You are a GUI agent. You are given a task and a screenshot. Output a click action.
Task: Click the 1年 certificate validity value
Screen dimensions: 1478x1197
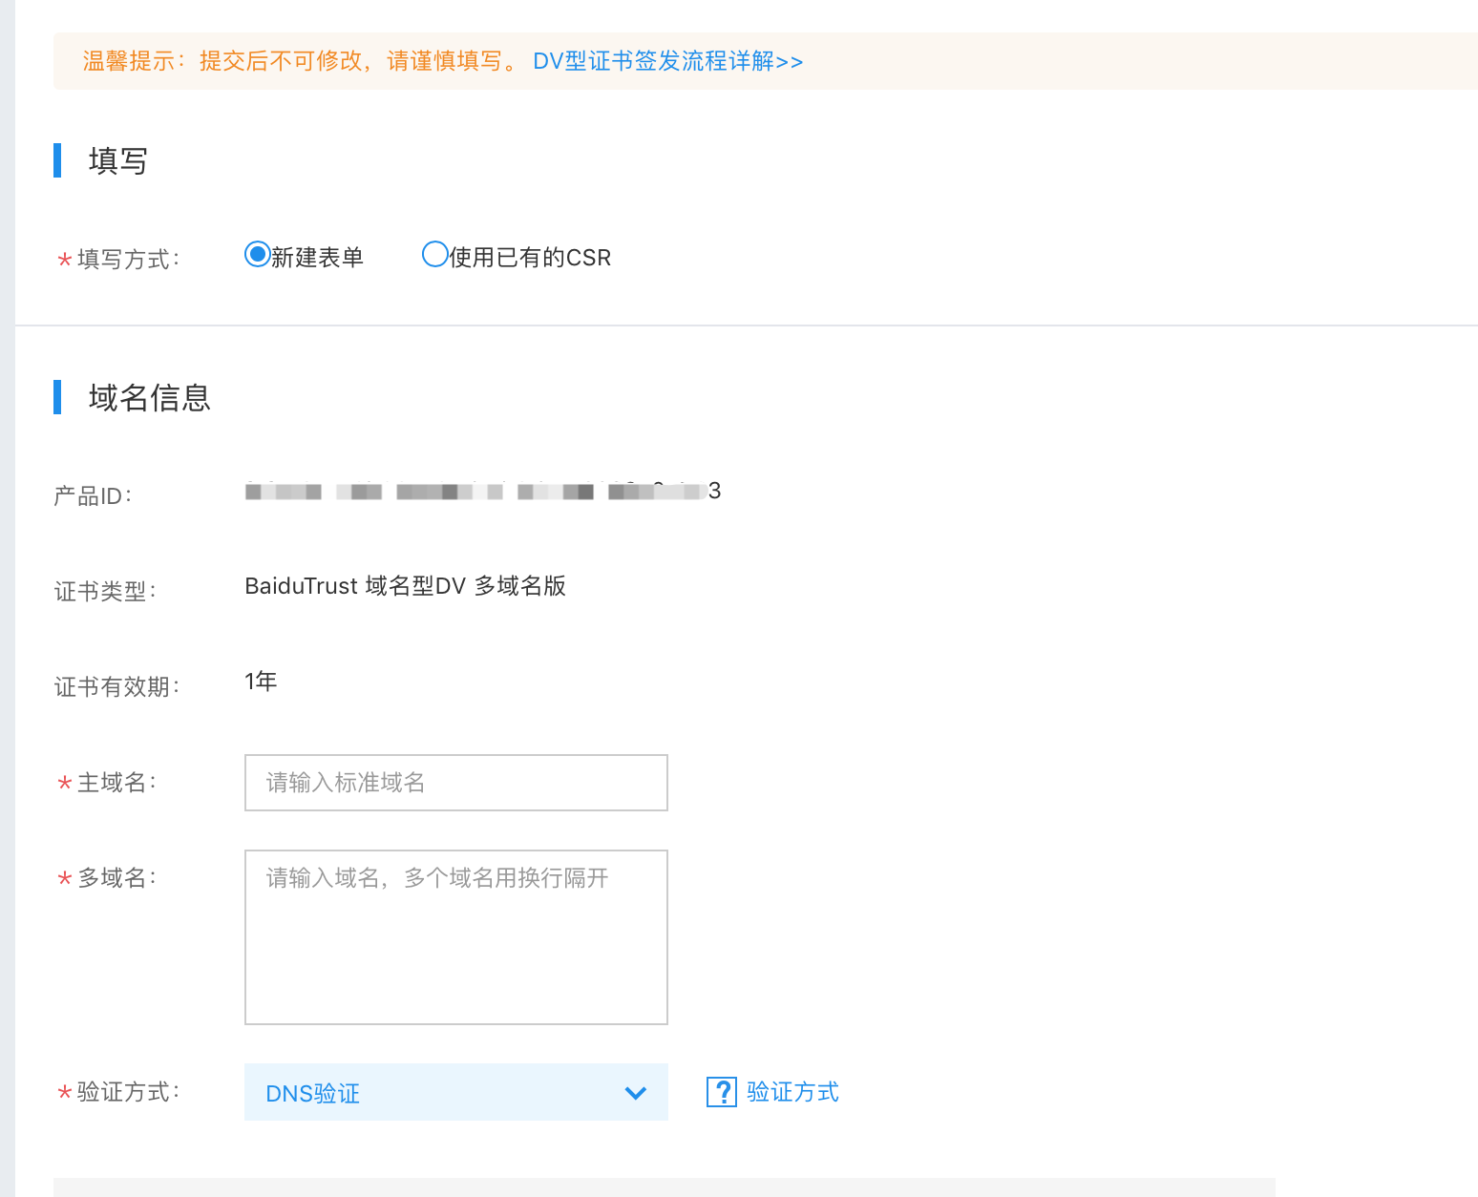click(x=261, y=682)
